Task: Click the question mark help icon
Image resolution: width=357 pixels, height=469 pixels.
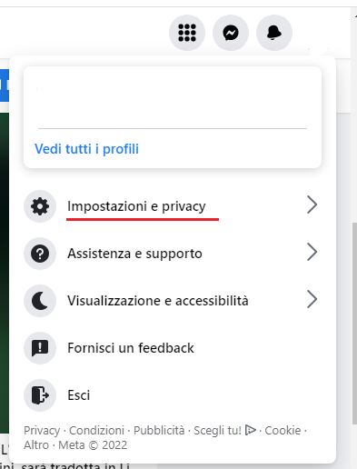Action: click(40, 254)
